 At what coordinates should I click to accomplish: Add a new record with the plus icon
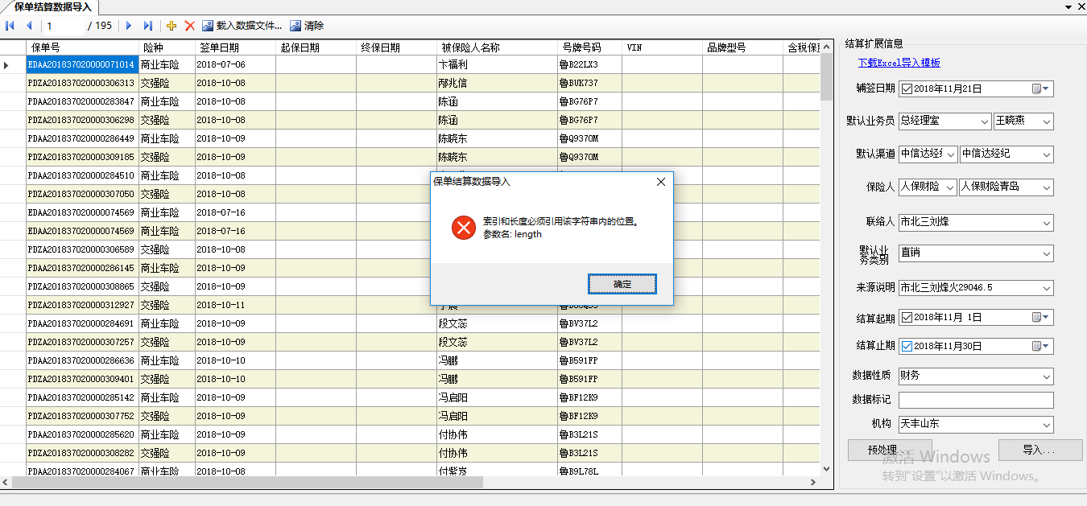click(172, 26)
